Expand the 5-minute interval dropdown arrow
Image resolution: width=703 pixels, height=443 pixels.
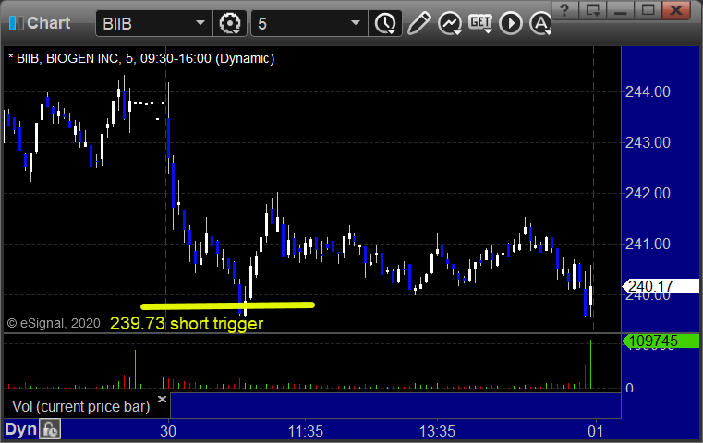pyautogui.click(x=356, y=22)
